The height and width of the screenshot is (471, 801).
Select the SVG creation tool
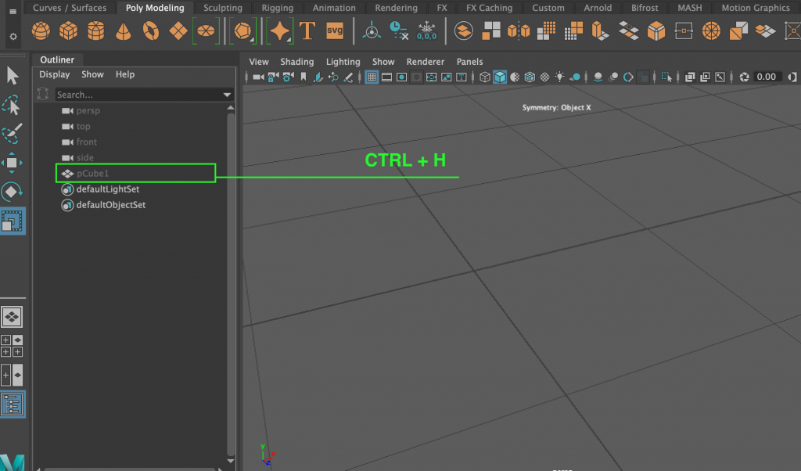pos(334,31)
